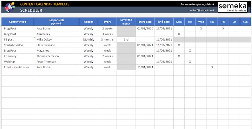The width and height of the screenshot is (252, 129).
Task: Click the FB survey content type cell
Action: [x=18, y=56]
